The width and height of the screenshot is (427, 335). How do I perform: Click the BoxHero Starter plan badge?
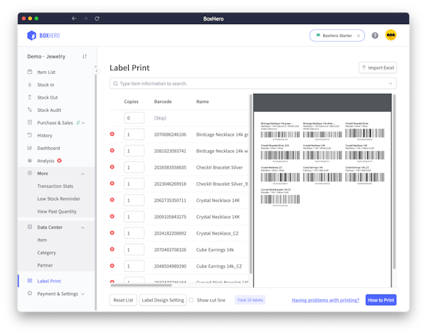[x=337, y=36]
